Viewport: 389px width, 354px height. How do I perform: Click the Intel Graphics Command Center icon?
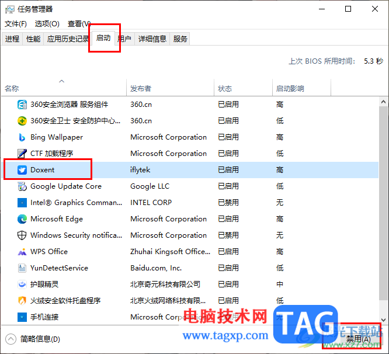22,203
